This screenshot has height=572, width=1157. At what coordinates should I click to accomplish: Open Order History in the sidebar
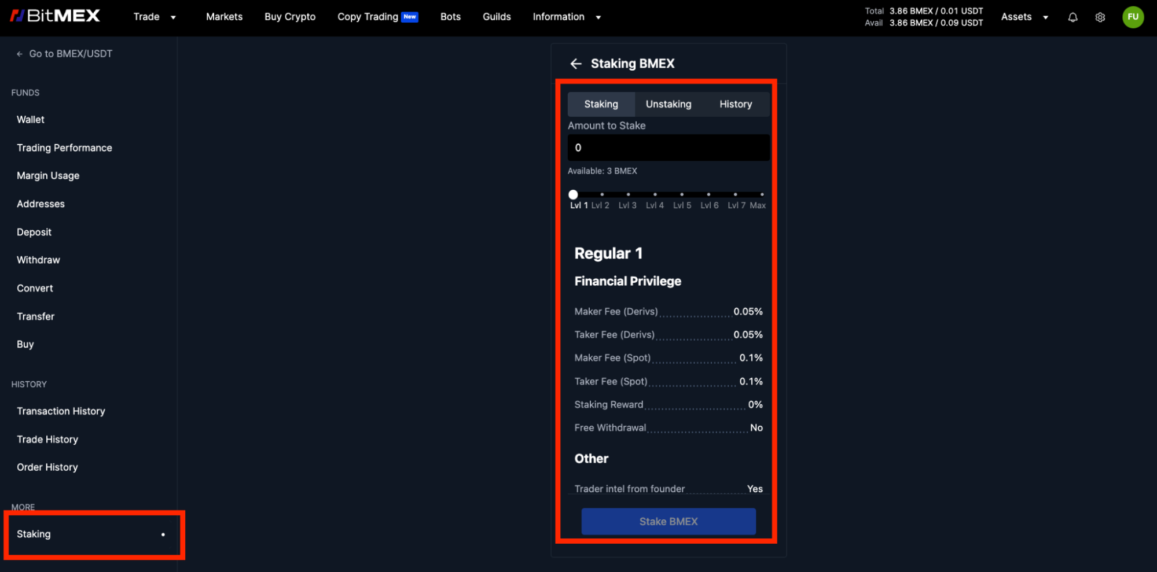[47, 467]
